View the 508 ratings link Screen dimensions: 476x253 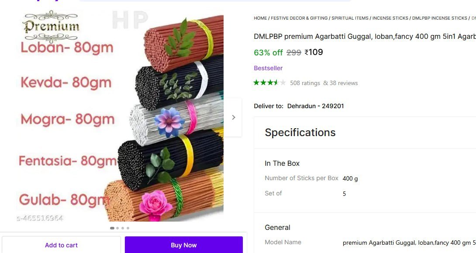coord(305,83)
